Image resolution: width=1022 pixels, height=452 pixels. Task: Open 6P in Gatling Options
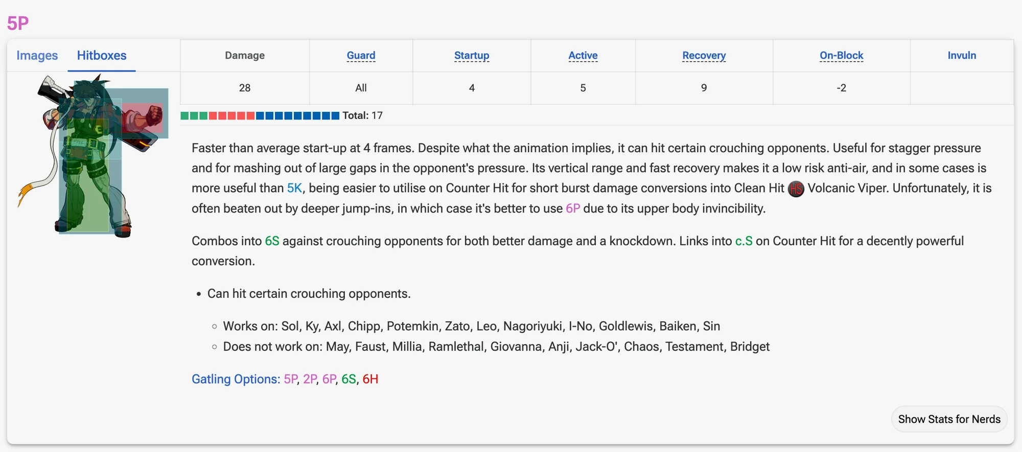click(330, 379)
